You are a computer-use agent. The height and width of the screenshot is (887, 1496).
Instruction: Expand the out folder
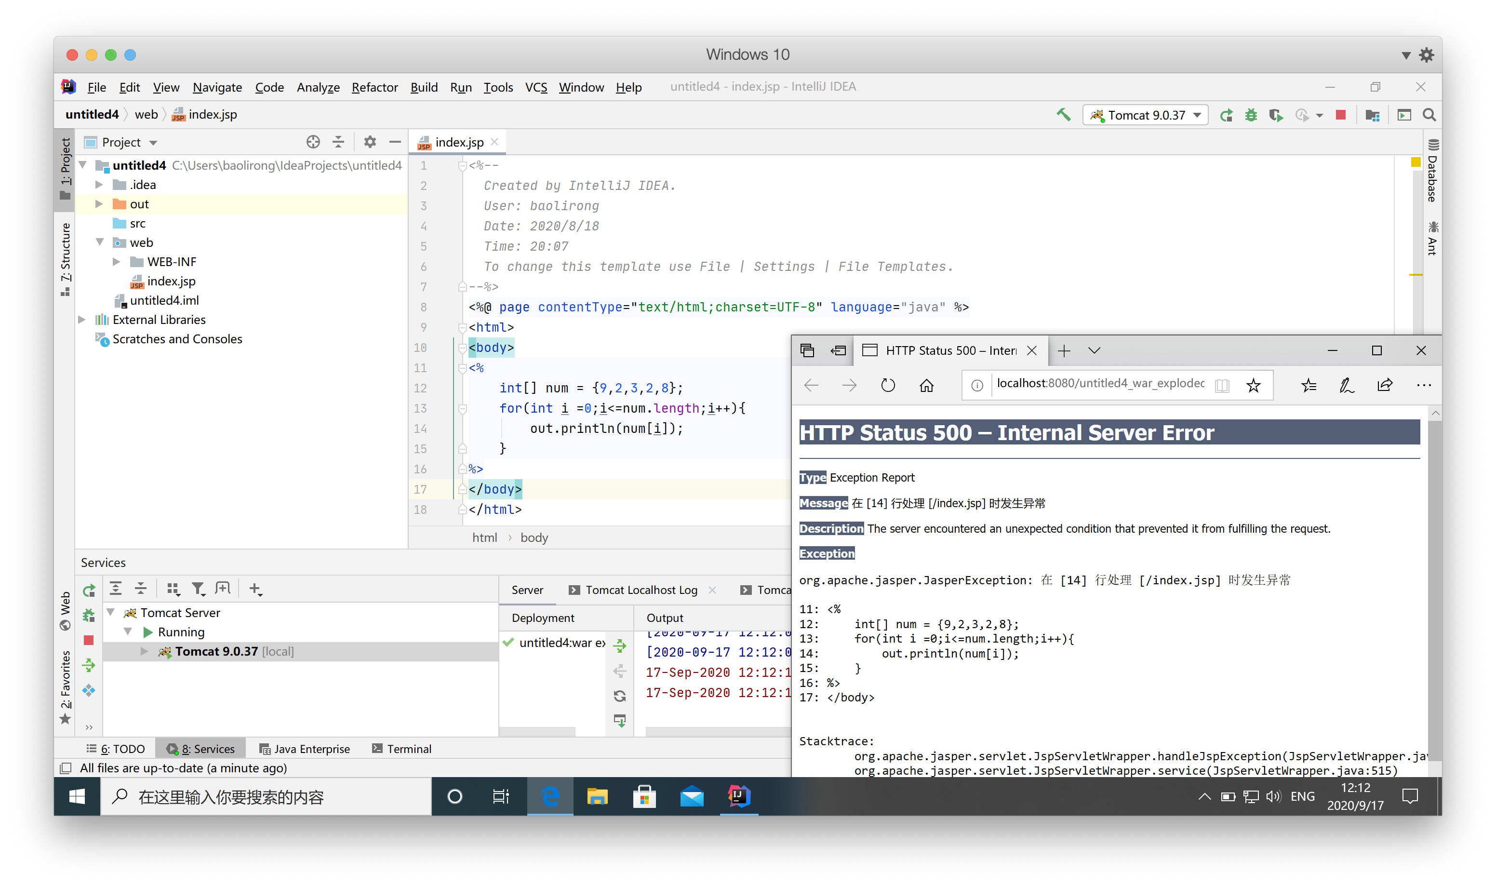click(99, 204)
